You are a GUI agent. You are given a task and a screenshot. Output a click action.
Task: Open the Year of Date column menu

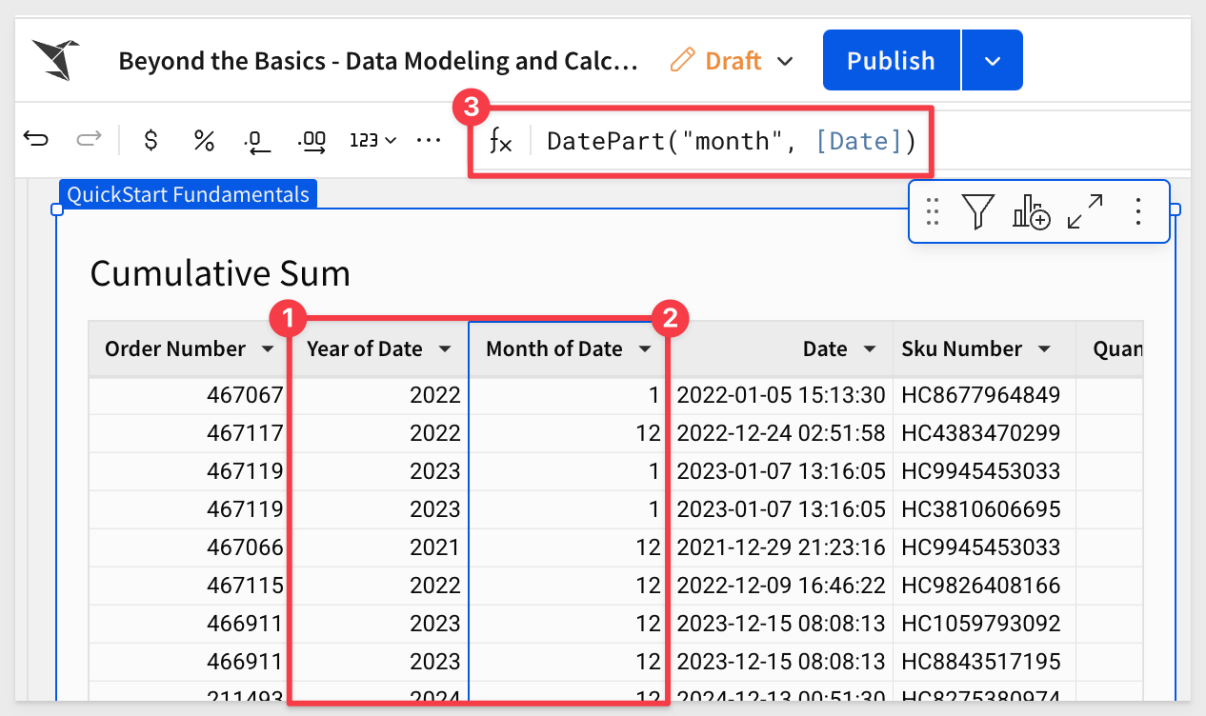(445, 349)
